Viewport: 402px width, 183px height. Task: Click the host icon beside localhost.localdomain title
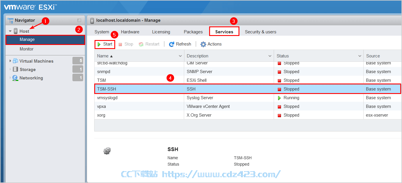pyautogui.click(x=92, y=20)
